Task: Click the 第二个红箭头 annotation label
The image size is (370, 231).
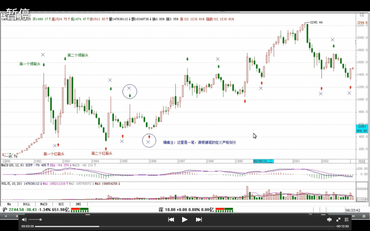Action: [102, 154]
